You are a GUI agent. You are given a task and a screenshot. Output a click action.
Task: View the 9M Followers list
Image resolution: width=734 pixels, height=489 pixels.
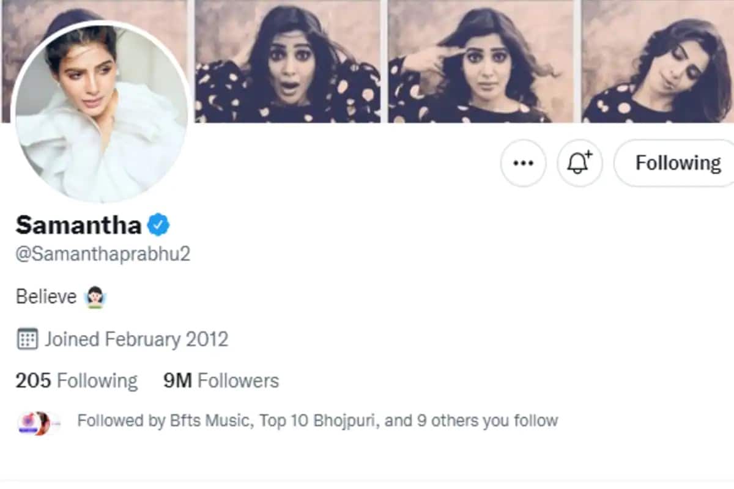coord(221,381)
